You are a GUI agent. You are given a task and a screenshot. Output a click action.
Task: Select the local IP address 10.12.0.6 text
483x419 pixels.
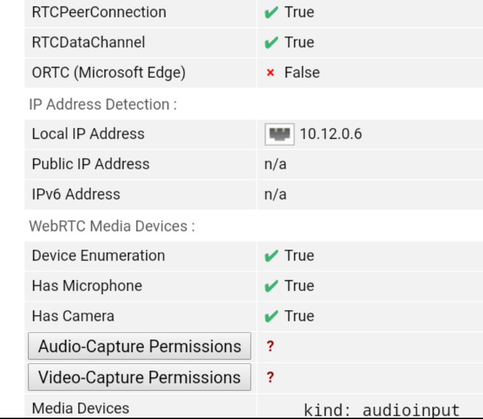pos(331,134)
